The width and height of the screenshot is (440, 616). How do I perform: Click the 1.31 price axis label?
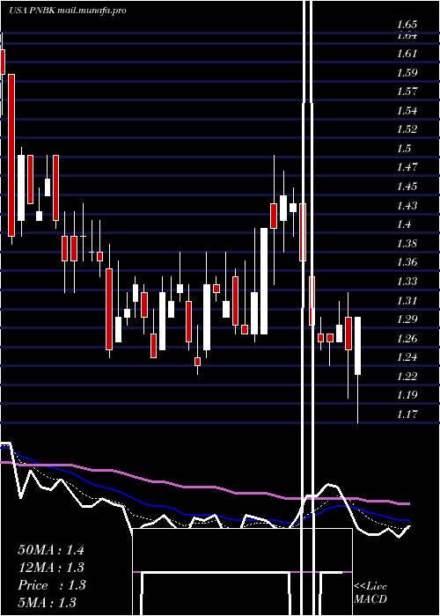(x=407, y=301)
